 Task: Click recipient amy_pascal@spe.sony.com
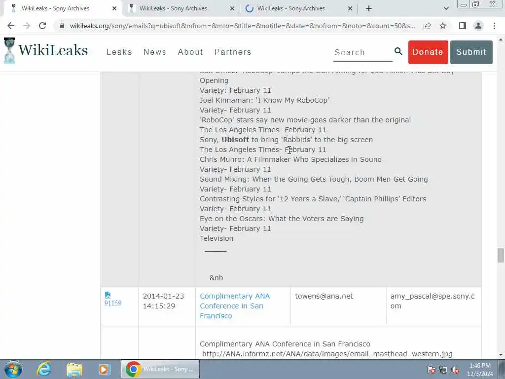pos(433,301)
